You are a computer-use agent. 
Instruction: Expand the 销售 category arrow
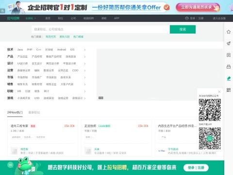[x=84, y=85]
